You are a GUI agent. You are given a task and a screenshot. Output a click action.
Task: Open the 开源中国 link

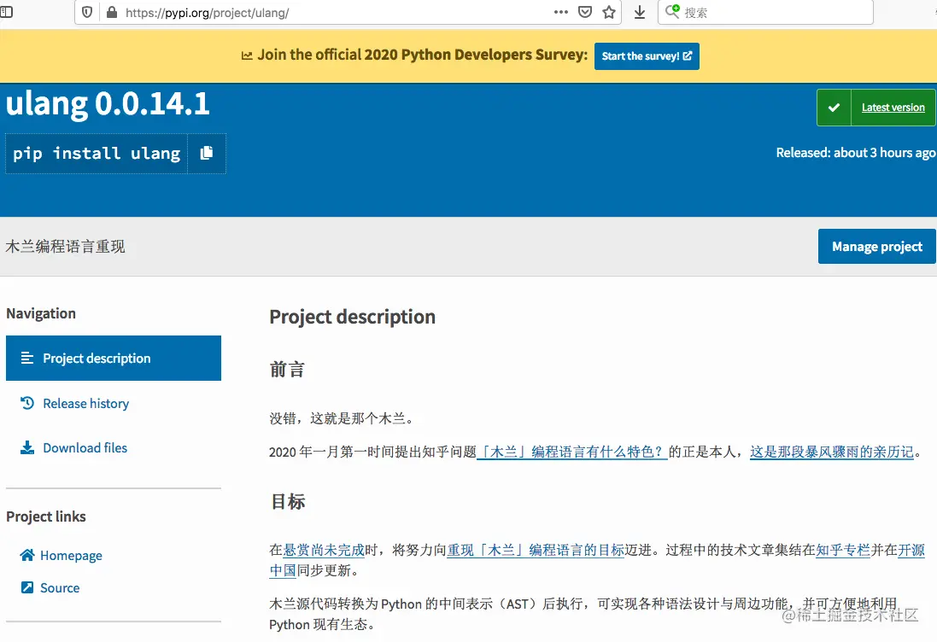pos(911,550)
